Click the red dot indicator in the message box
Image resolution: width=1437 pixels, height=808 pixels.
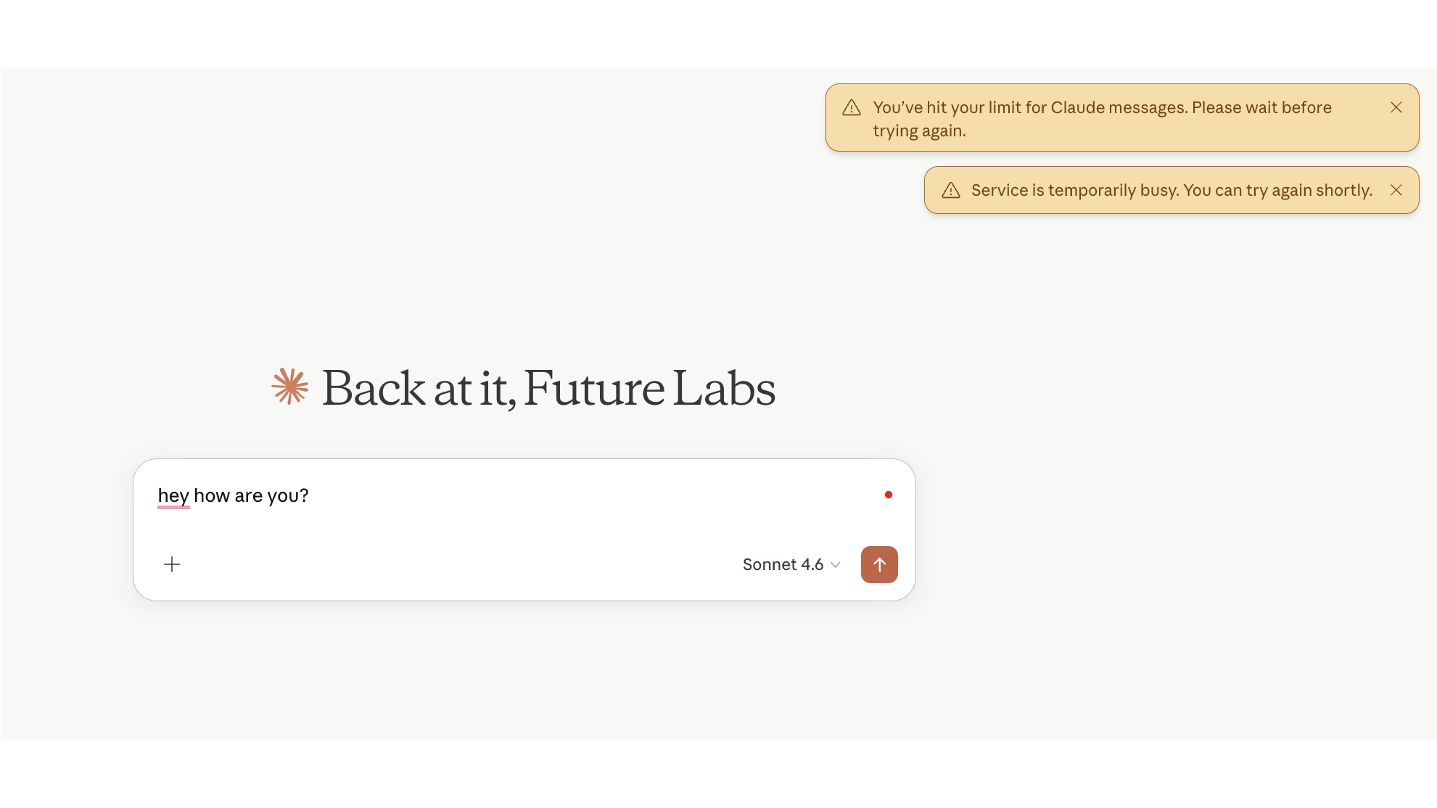(888, 495)
